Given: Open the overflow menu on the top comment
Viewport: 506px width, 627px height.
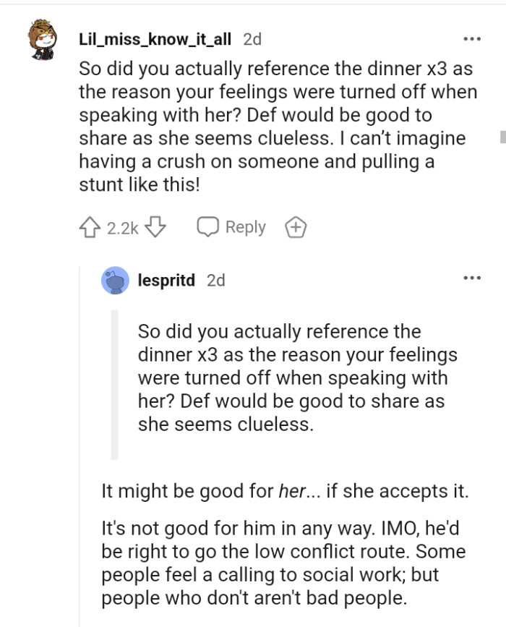Looking at the screenshot, I should [472, 38].
